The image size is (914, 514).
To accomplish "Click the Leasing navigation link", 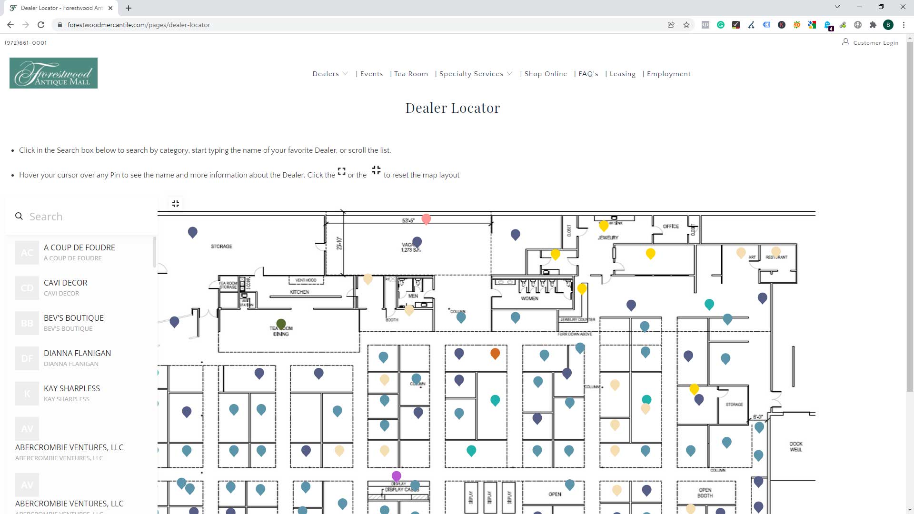I will coord(622,73).
